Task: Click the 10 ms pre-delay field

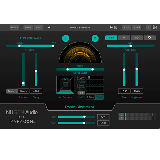Action: (x=23, y=91)
